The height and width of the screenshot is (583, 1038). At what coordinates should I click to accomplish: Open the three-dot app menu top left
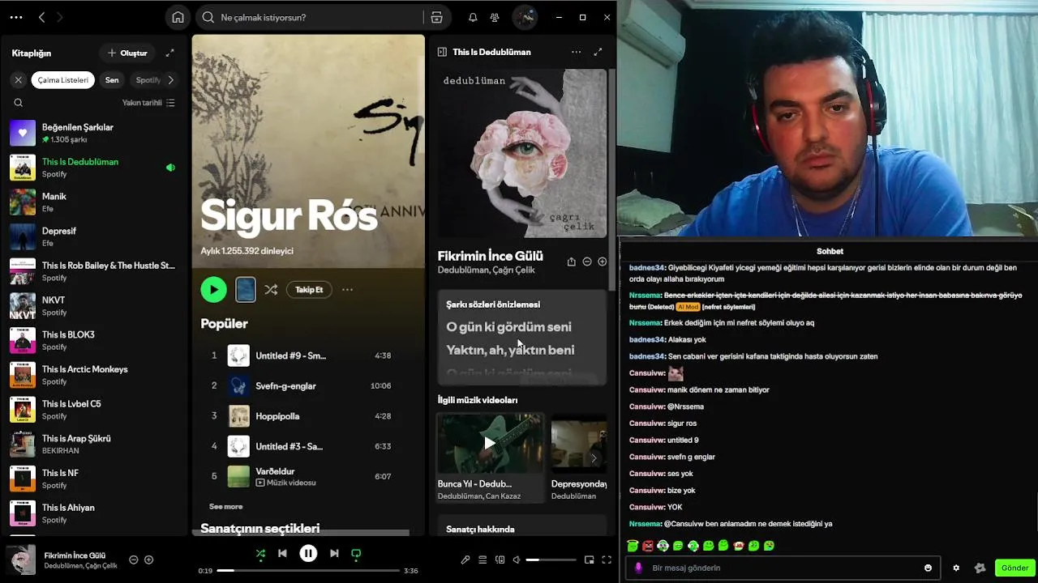(x=16, y=17)
